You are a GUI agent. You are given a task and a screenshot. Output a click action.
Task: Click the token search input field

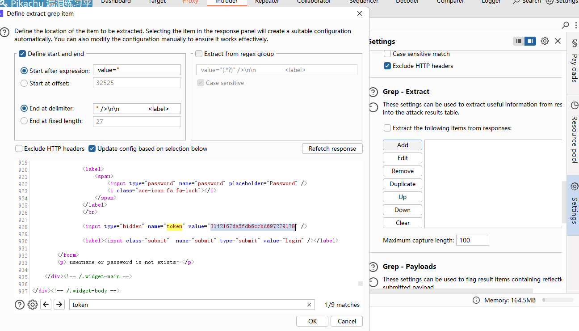(192, 305)
